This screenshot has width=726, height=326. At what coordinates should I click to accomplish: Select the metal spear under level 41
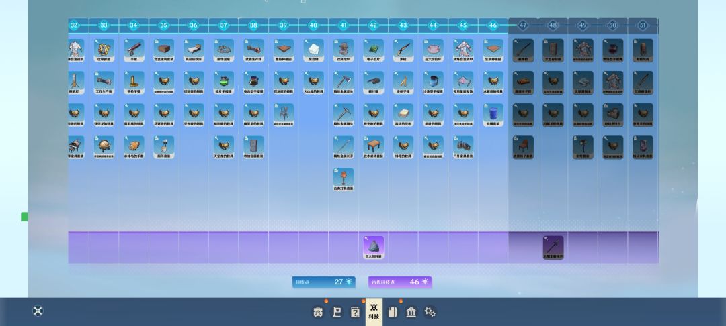(x=344, y=148)
